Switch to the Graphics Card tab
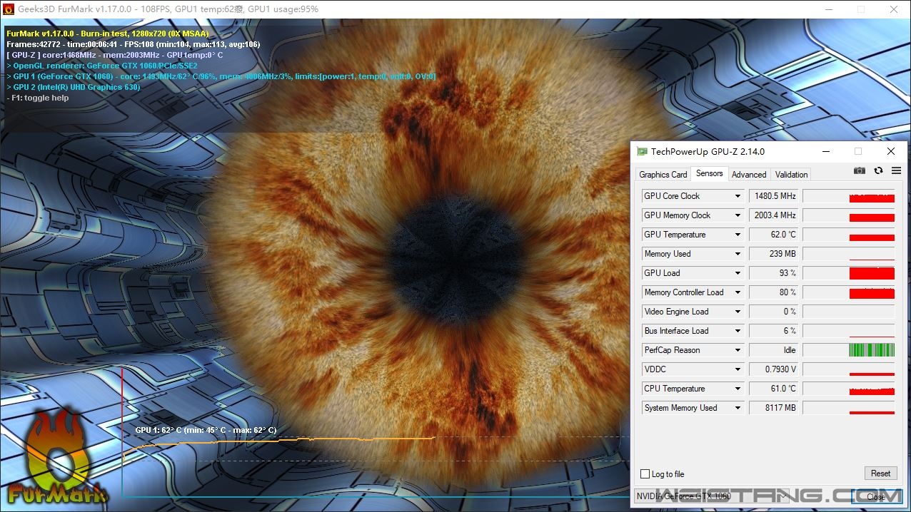Viewport: 911px width, 512px height. coord(663,174)
